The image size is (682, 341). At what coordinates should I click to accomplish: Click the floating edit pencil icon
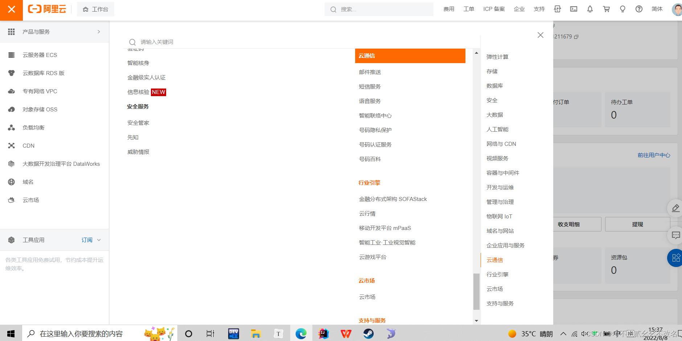click(x=675, y=208)
